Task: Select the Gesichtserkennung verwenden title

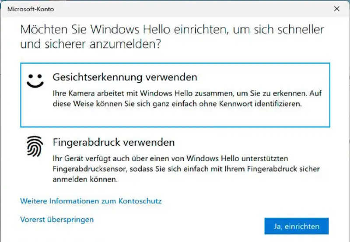Action: tap(125, 77)
